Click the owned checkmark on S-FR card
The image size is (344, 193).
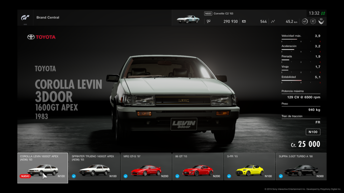click(x=229, y=176)
